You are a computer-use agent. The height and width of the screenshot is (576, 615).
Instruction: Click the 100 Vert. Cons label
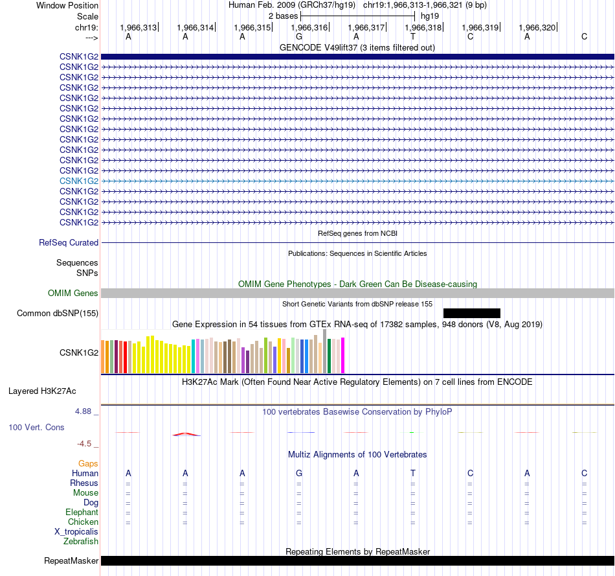[36, 427]
